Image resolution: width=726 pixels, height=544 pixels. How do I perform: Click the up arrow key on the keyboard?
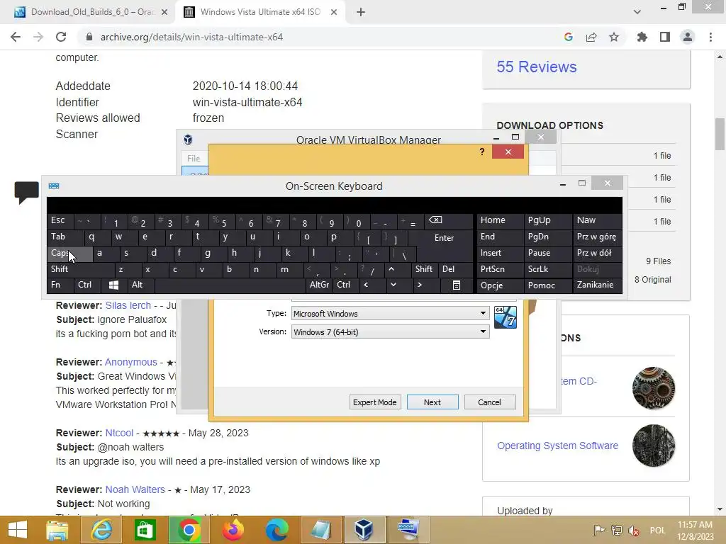tap(391, 269)
